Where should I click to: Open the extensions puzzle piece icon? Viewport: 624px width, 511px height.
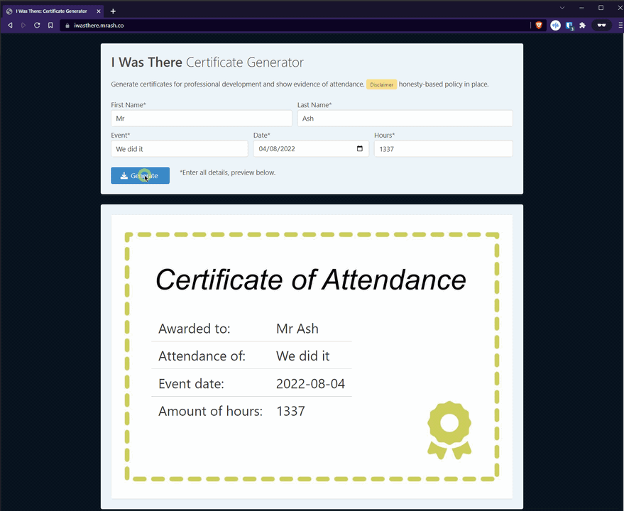point(583,25)
